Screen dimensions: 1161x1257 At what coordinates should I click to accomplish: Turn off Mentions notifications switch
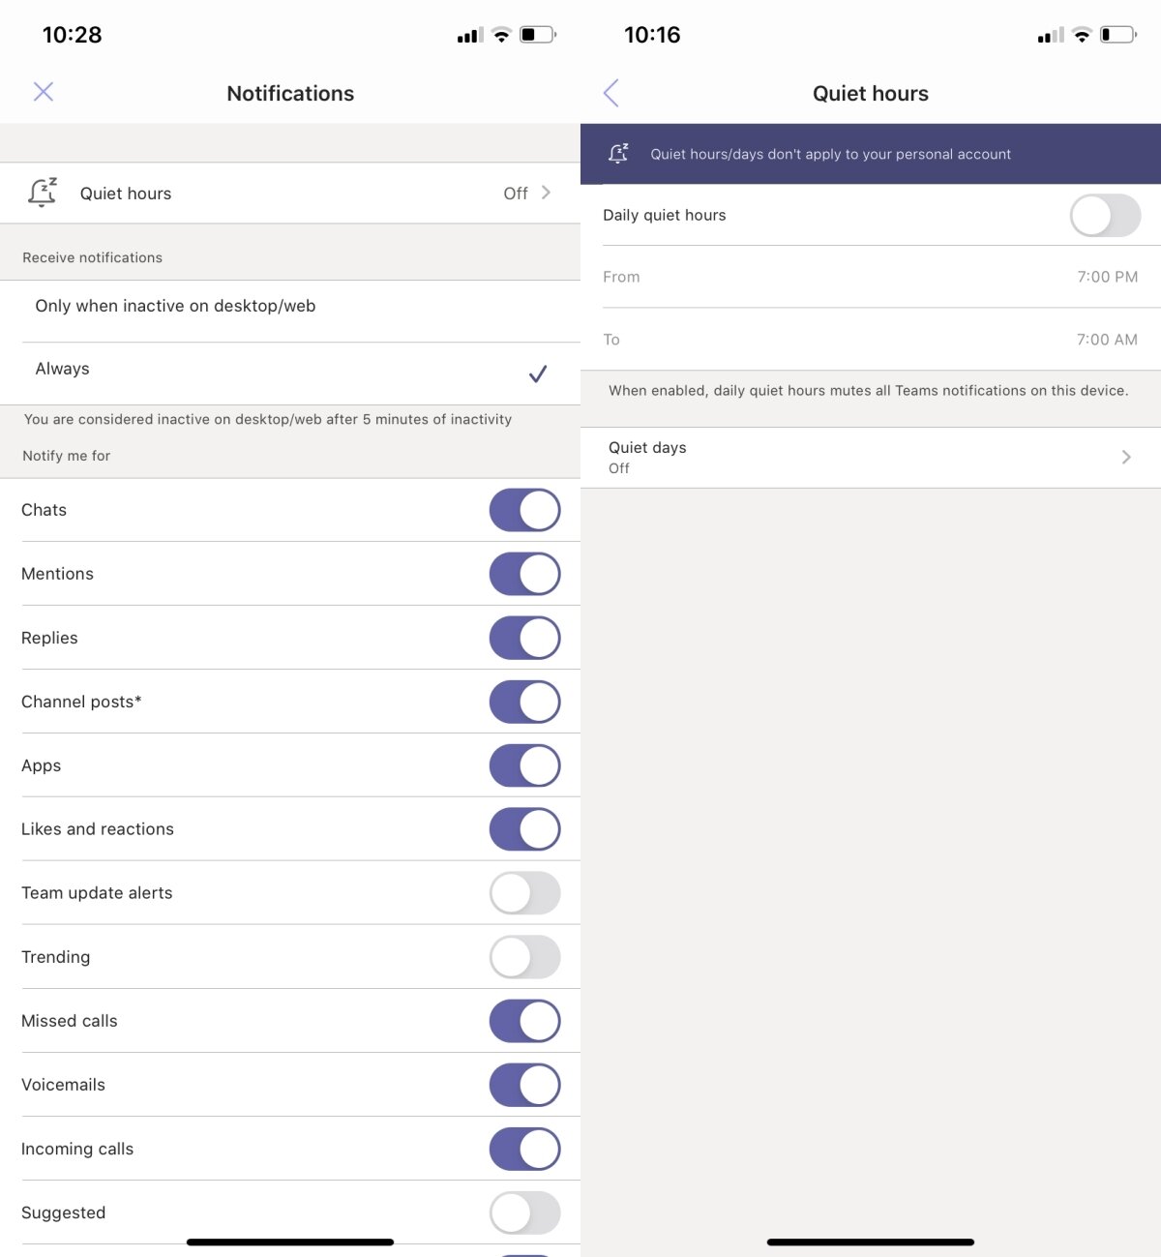524,574
